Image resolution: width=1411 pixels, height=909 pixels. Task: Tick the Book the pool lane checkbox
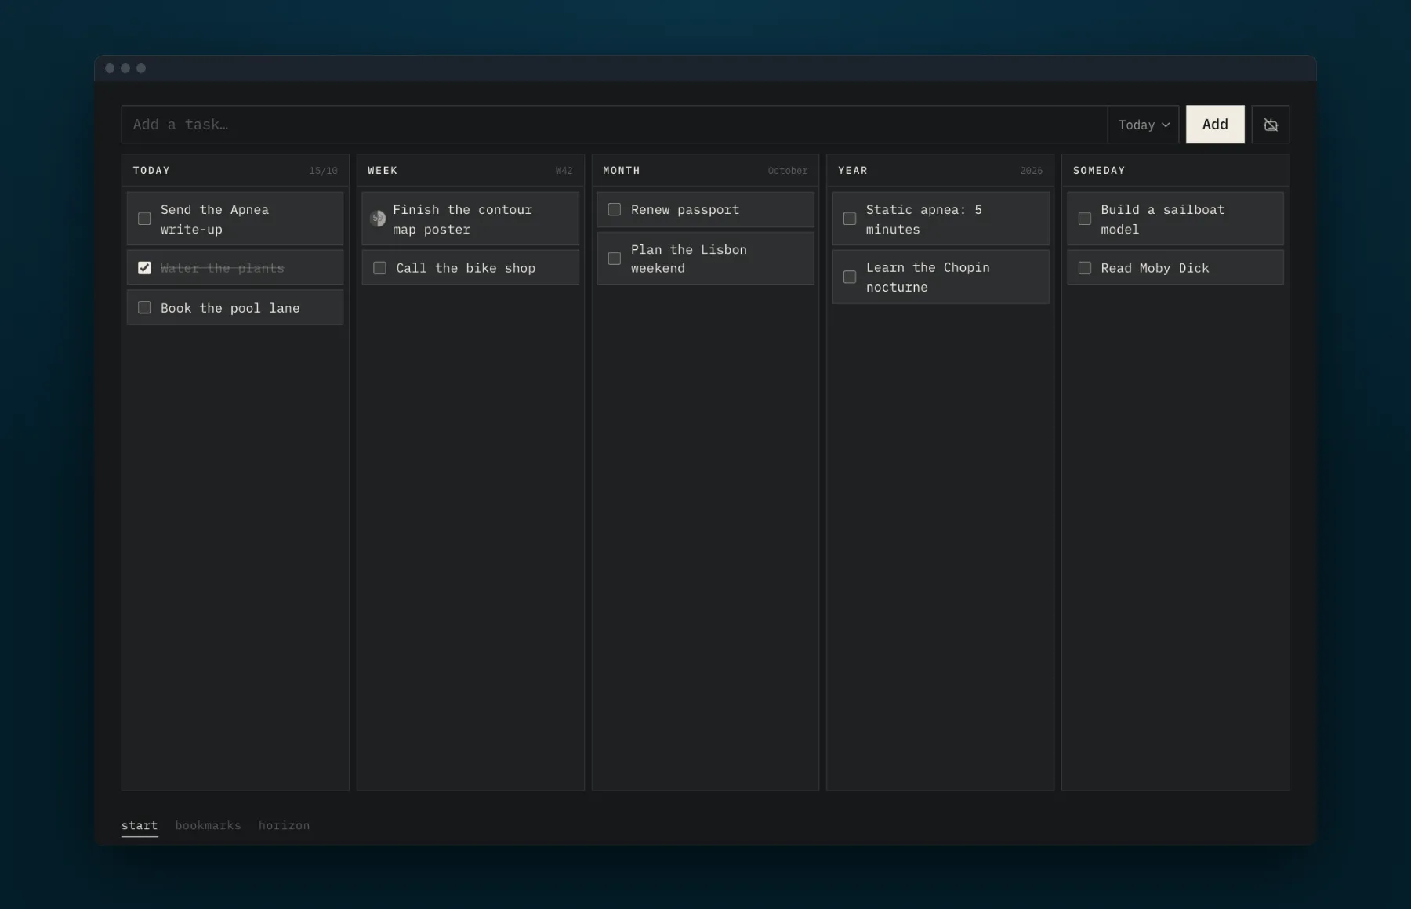click(144, 308)
